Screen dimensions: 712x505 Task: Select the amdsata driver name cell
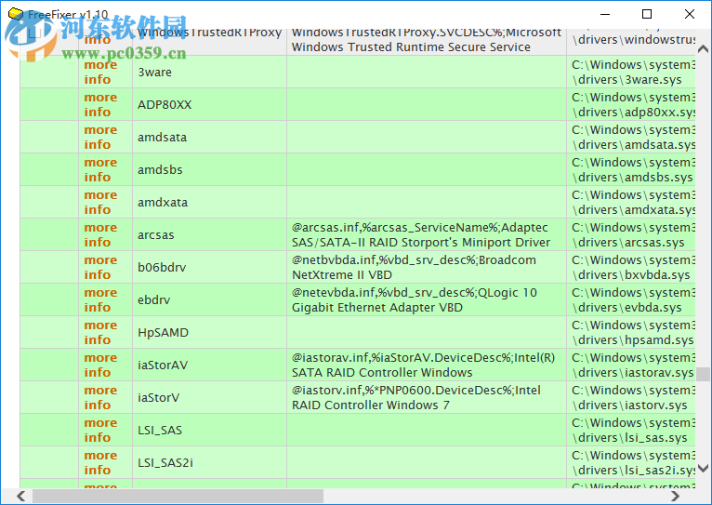(209, 137)
